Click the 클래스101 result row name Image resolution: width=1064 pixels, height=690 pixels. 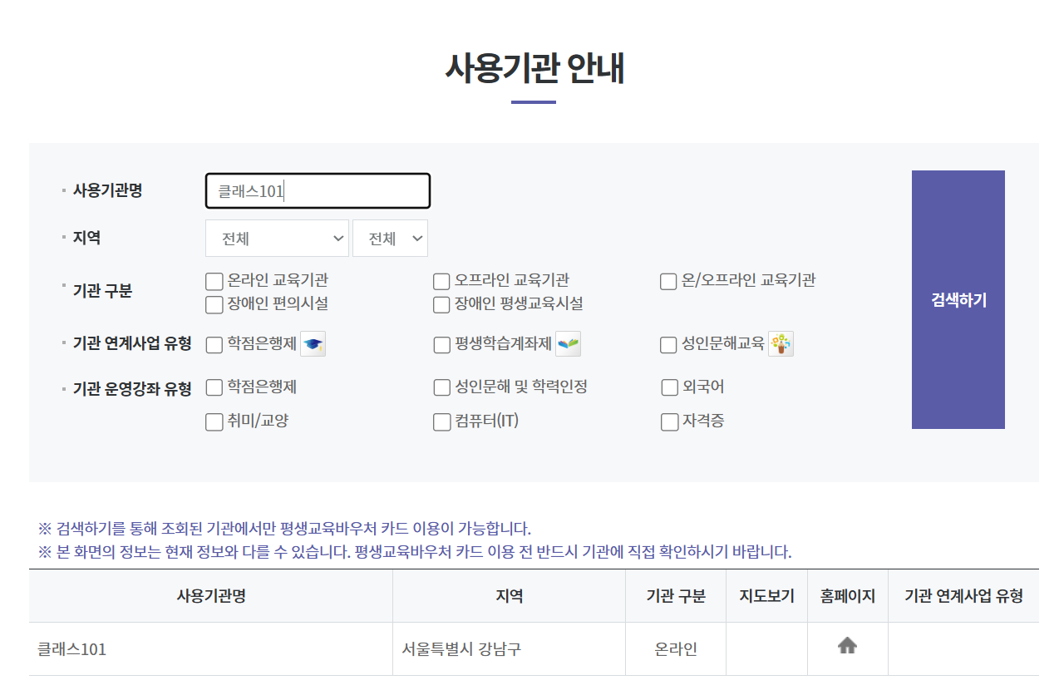coord(72,649)
